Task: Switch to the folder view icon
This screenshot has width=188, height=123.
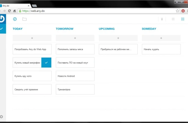Action: click(x=24, y=19)
